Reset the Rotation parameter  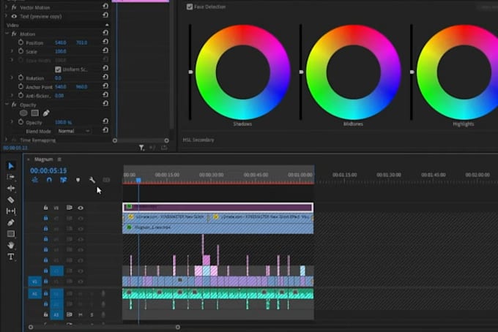point(105,77)
